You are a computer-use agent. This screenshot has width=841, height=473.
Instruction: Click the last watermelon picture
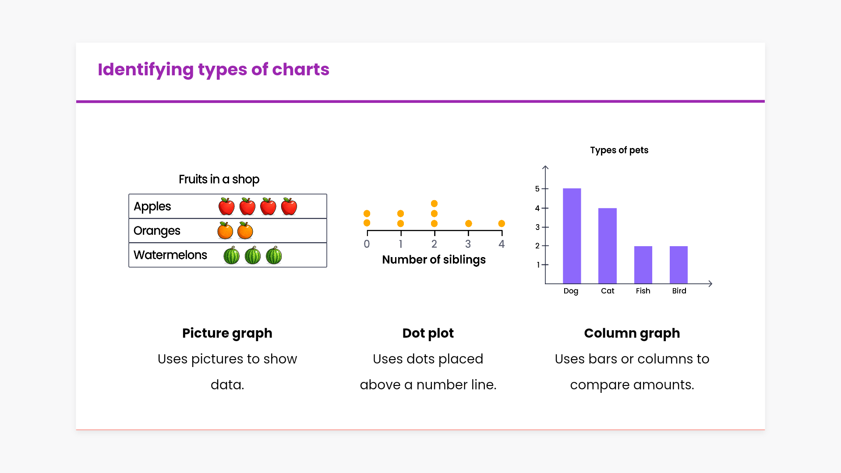(x=274, y=255)
